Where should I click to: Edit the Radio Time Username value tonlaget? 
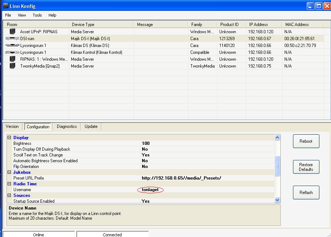[150, 190]
